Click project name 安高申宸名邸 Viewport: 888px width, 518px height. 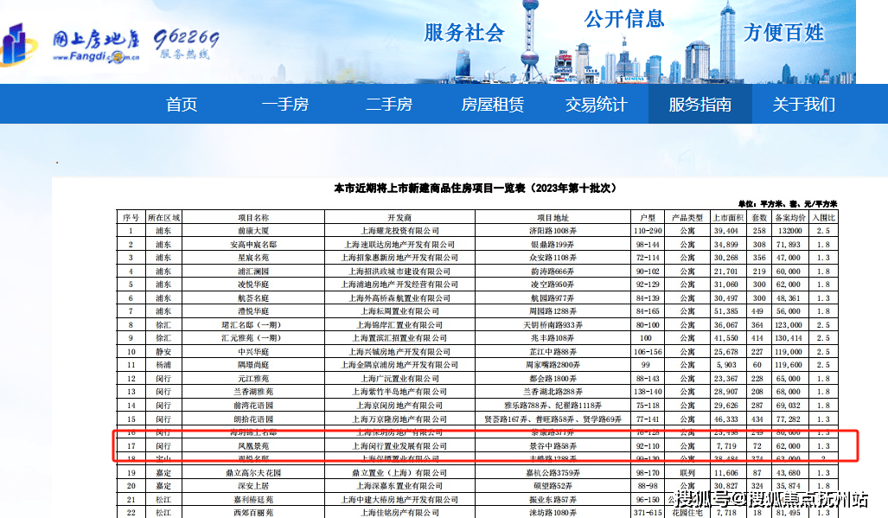click(x=253, y=245)
